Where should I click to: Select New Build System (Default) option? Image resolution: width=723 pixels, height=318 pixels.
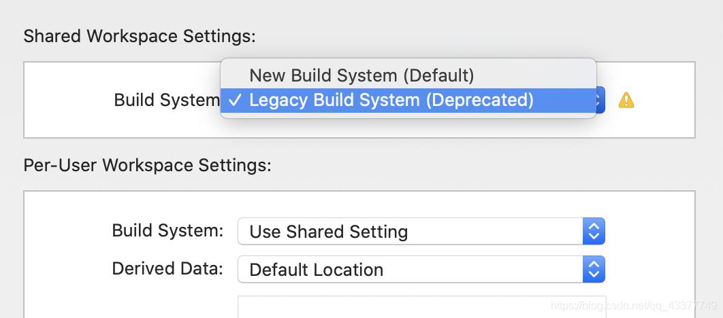[361, 75]
